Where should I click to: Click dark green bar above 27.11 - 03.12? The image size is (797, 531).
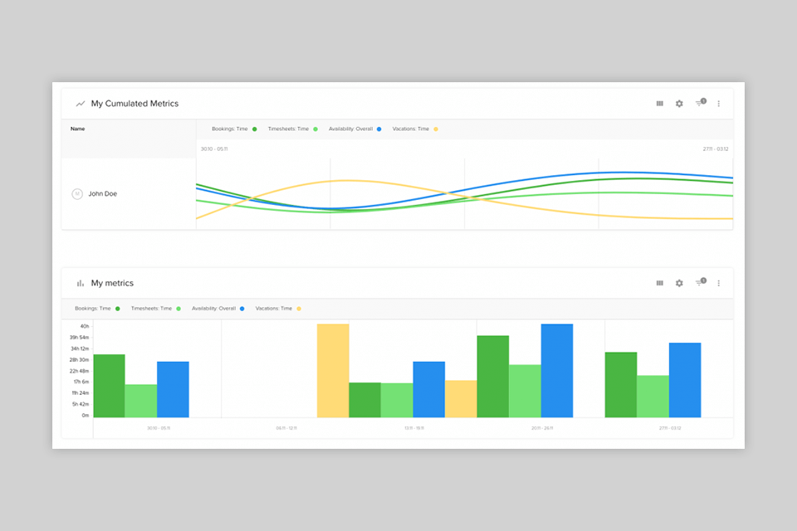[621, 385]
